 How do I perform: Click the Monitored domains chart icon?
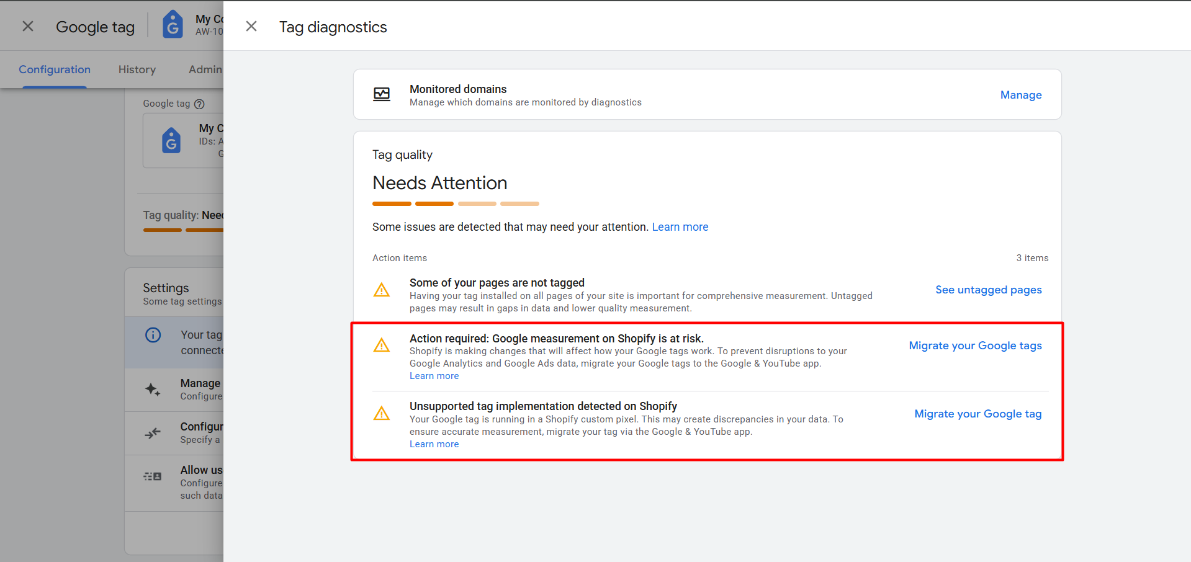382,94
